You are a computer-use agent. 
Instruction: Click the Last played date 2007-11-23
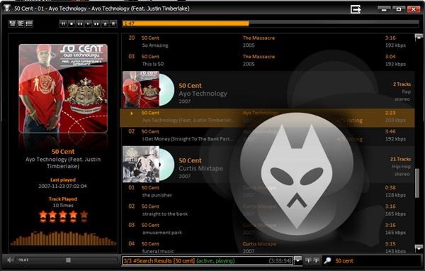click(62, 187)
